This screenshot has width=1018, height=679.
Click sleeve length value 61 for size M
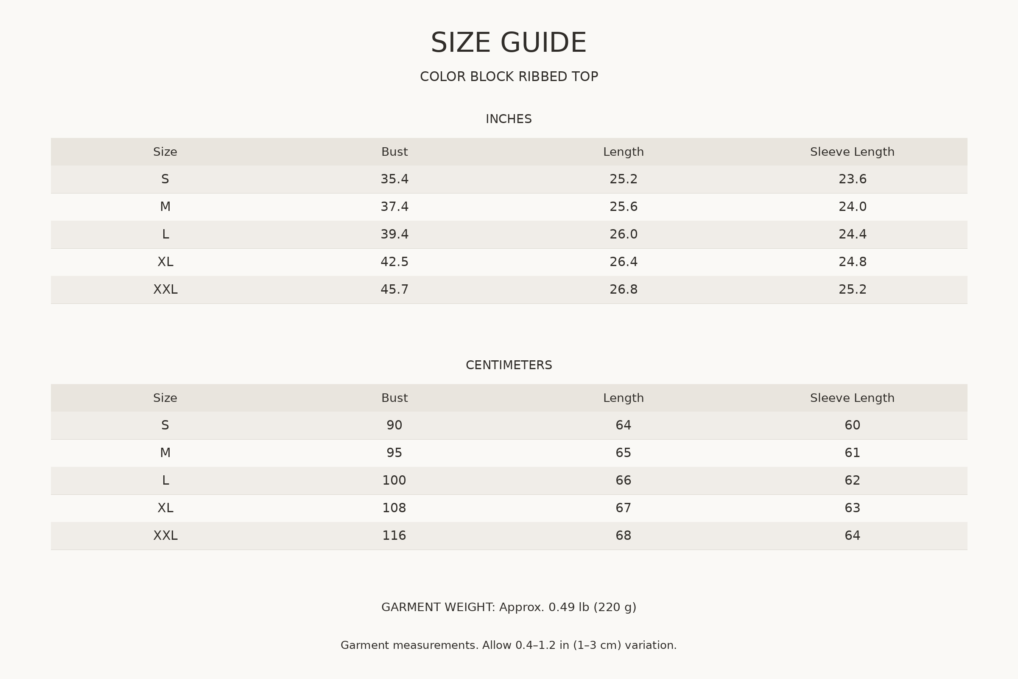click(x=852, y=453)
